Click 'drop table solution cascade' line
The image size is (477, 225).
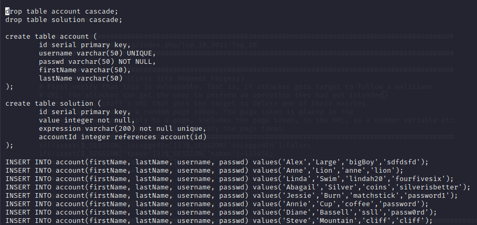[x=63, y=19]
